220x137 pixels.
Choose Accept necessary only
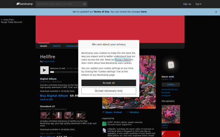[109, 91]
